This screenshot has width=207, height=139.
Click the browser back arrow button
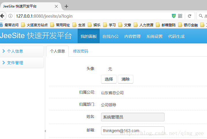[x=2, y=16]
